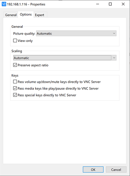This screenshot has width=130, height=176.
Task: Close the Properties dialog
Action: (123, 4)
